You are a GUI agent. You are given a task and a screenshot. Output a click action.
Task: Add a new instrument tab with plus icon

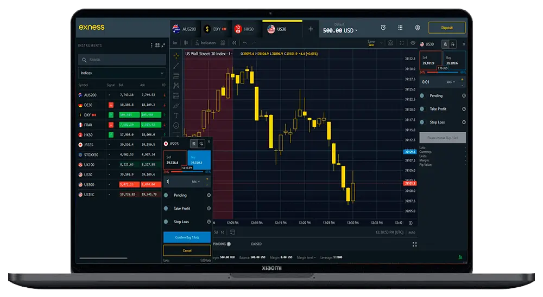[x=311, y=29]
